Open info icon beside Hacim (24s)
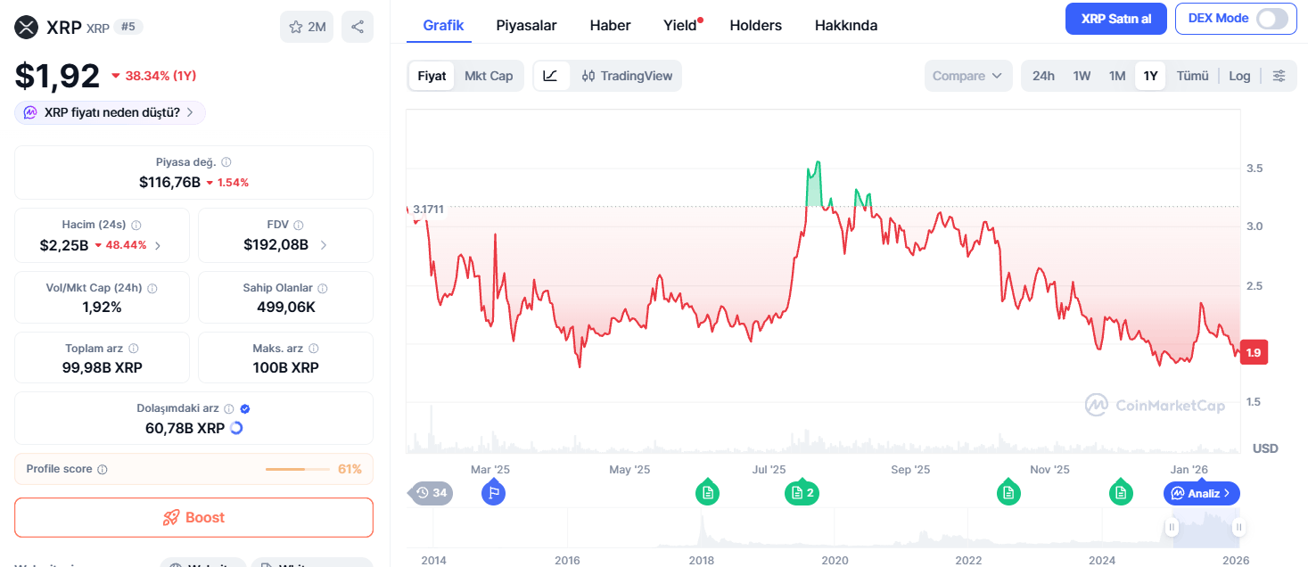Viewport: 1308px width, 567px height. tap(136, 226)
